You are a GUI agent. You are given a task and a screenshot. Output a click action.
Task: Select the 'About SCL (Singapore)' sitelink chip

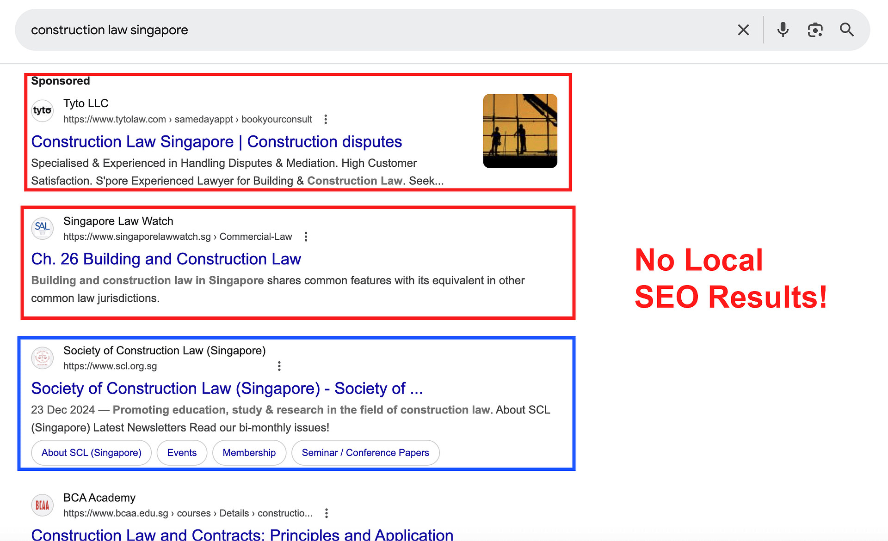click(x=92, y=453)
